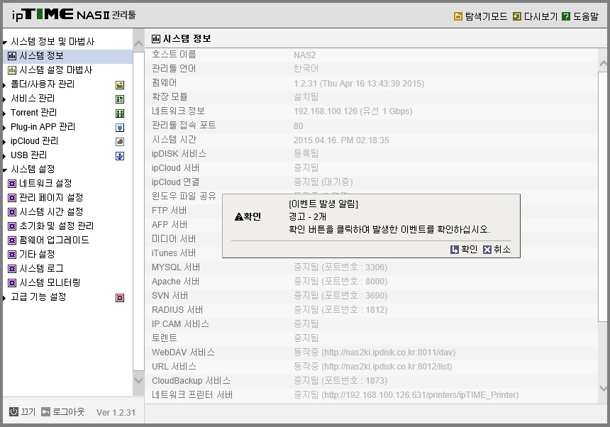Click the RADIUS 서버 row label
Image resolution: width=610 pixels, height=427 pixels.
(177, 309)
